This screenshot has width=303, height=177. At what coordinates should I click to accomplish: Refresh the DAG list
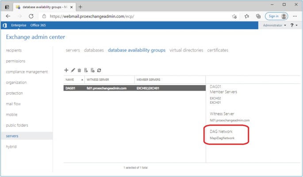(x=99, y=70)
